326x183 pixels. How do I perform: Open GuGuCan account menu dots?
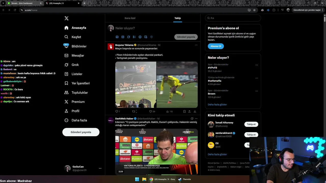tap(100, 168)
